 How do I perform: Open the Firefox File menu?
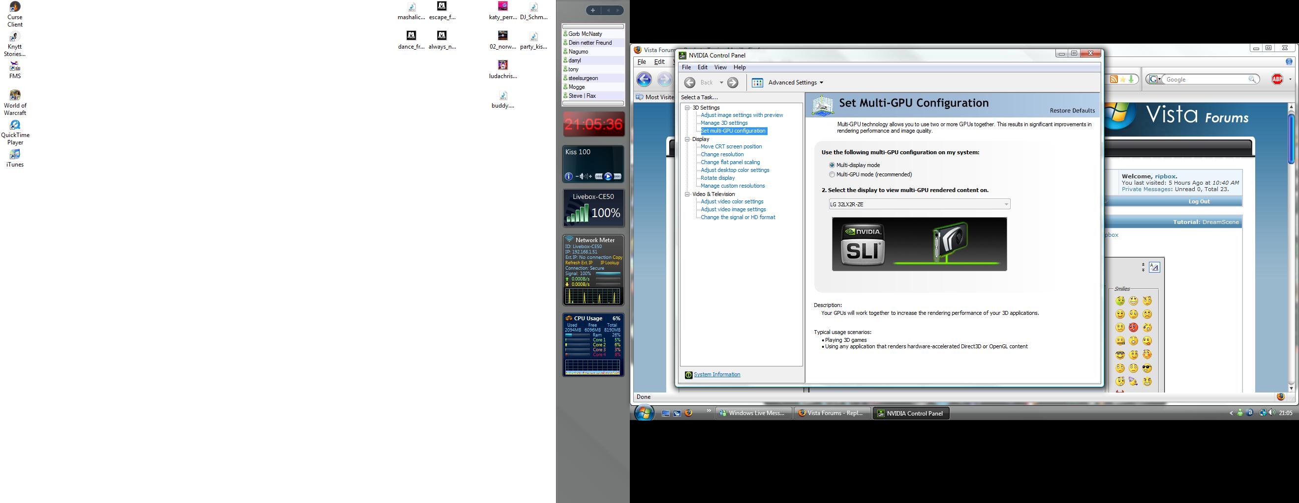[642, 62]
